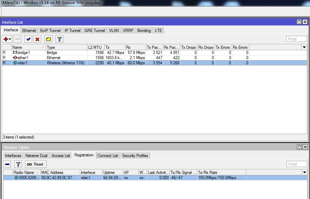Open the column dropdown in Wireless Tables
310x199 pixels.
tap(305, 173)
